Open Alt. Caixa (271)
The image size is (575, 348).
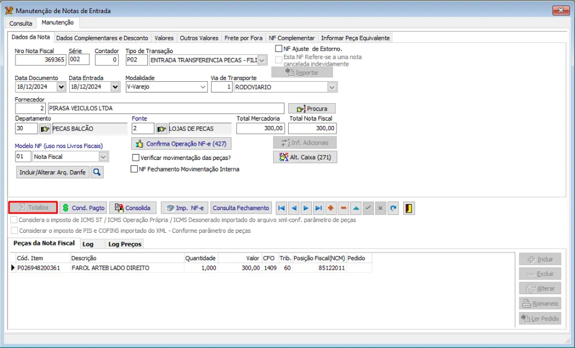[x=305, y=157]
